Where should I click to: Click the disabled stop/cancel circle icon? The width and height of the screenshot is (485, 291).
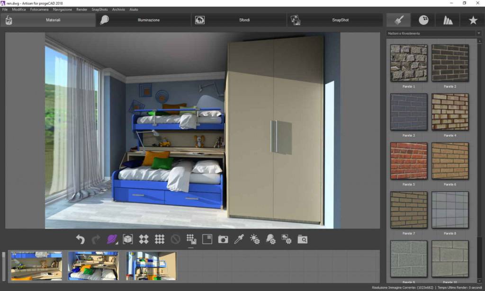click(x=175, y=239)
